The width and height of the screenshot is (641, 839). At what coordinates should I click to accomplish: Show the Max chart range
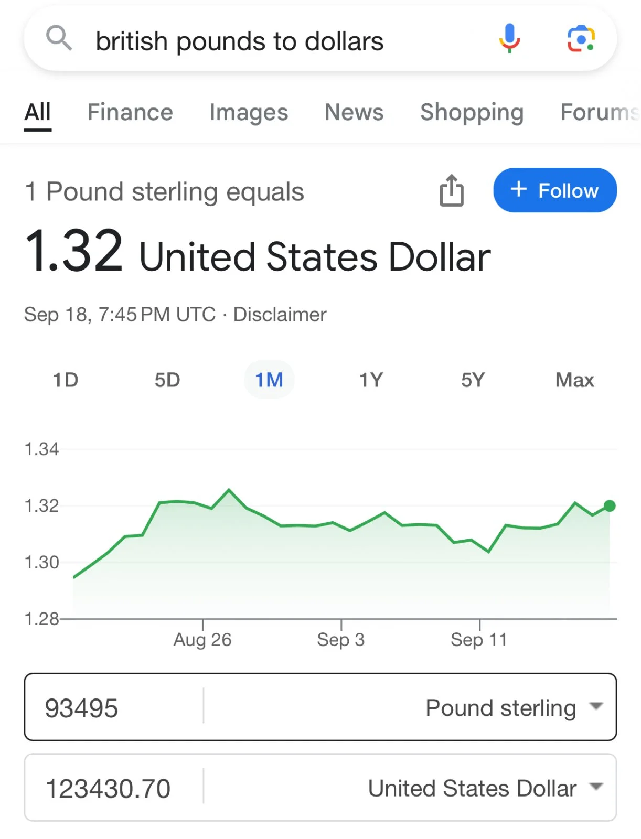pos(574,380)
